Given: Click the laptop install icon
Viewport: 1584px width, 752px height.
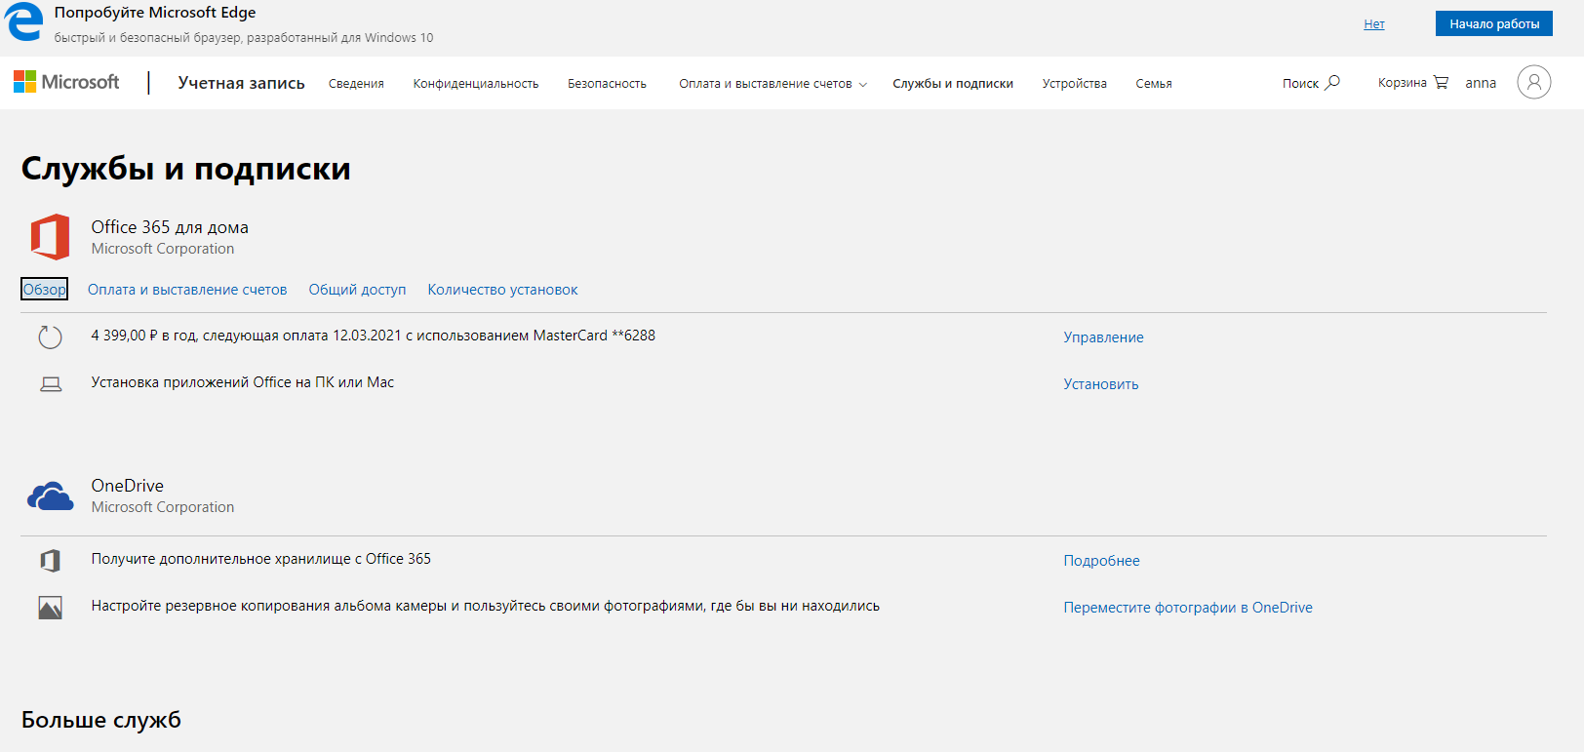Looking at the screenshot, I should tap(51, 384).
